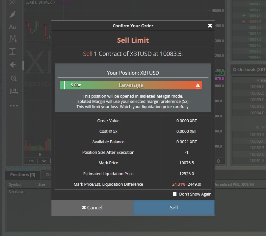Click the red 10083.5 recent trade
This screenshot has width=266, height=236.
(254, 22)
